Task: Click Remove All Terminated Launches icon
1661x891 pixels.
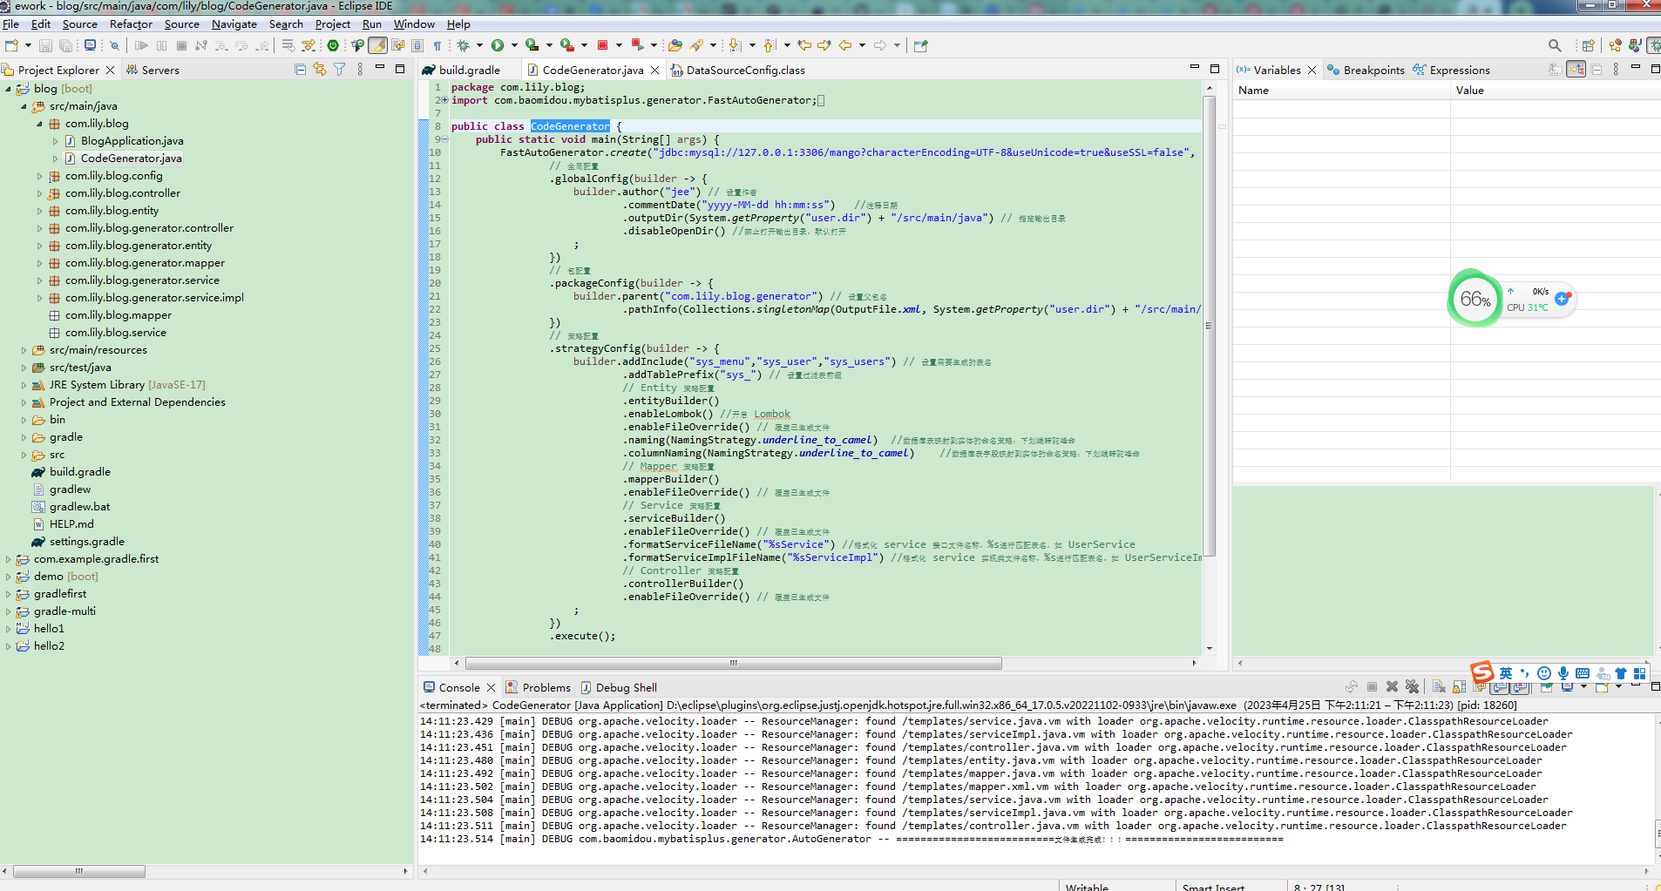Action: [x=1412, y=687]
